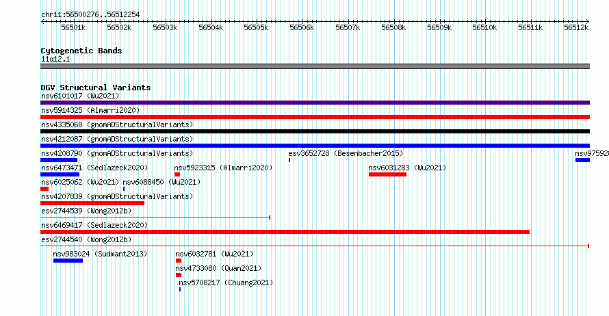This screenshot has width=609, height=316.
Task: Click the blue nsv975928 bar at right edge
Action: 582,160
